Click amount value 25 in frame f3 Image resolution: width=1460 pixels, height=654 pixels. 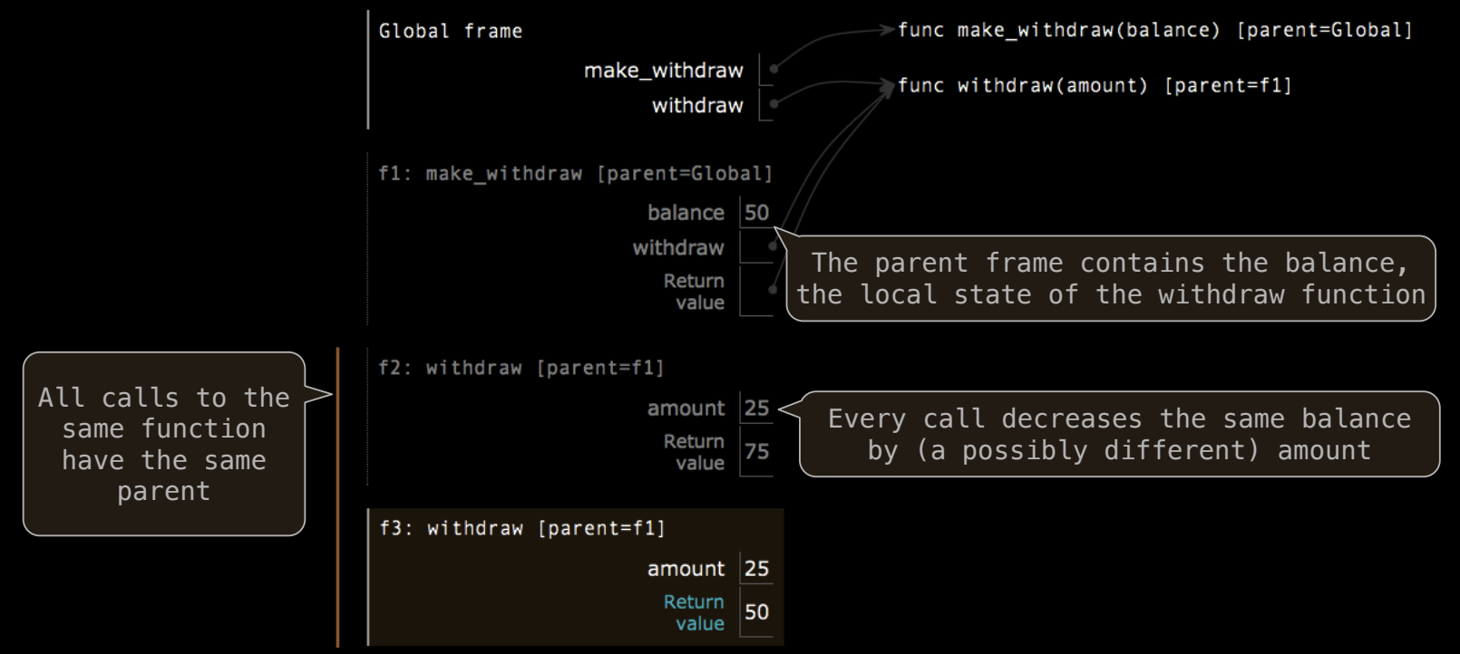pos(756,569)
